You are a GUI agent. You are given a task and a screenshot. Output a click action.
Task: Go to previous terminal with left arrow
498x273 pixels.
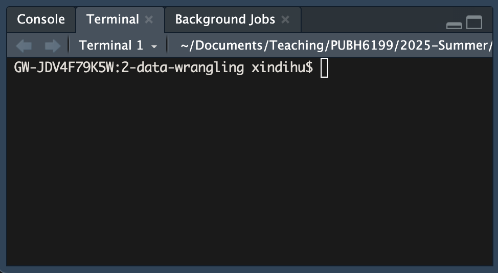point(24,46)
